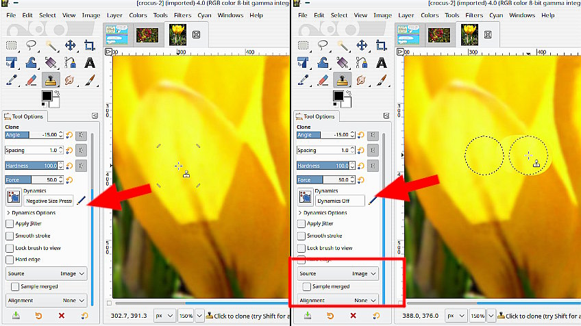This screenshot has width=581, height=326.
Task: Open Filters menu in left window
Action: [183, 15]
